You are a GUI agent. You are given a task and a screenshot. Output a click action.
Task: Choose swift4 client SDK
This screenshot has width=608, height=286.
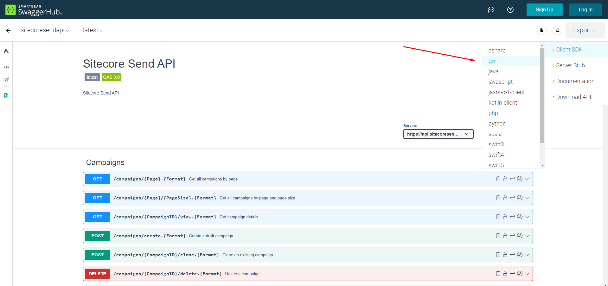[x=511, y=155]
